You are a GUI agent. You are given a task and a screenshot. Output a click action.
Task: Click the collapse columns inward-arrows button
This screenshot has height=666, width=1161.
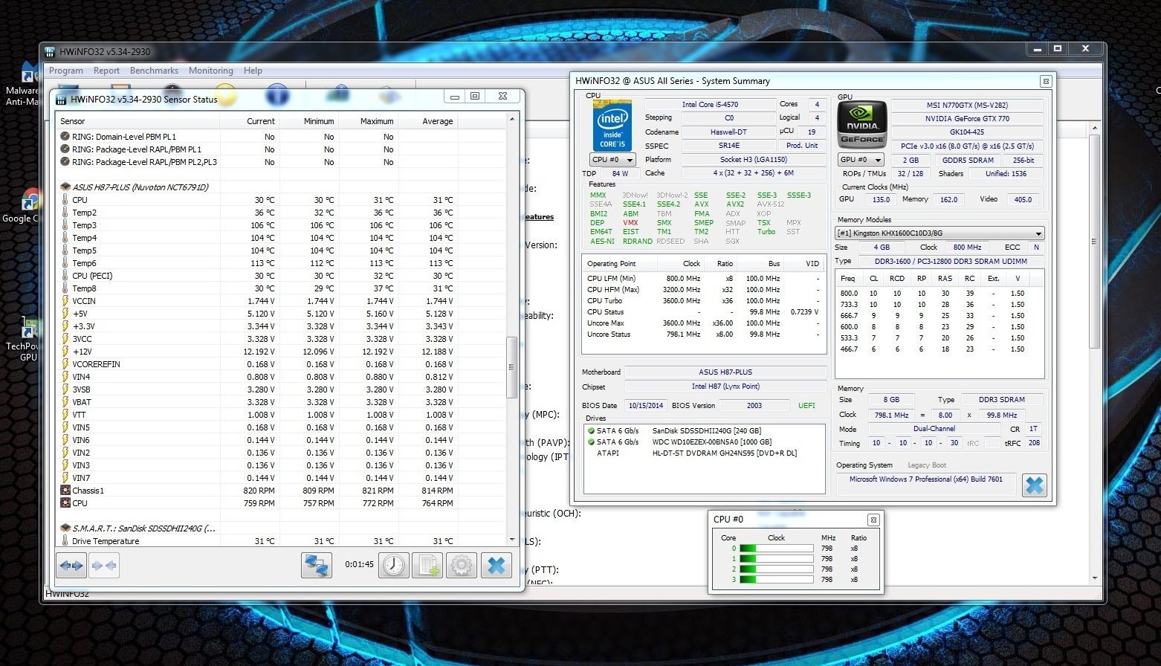pyautogui.click(x=104, y=566)
